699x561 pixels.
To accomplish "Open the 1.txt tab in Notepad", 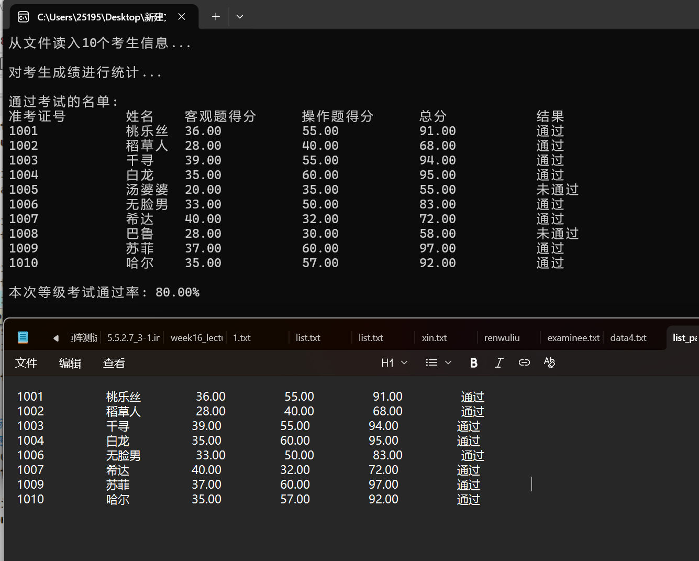I will (242, 338).
